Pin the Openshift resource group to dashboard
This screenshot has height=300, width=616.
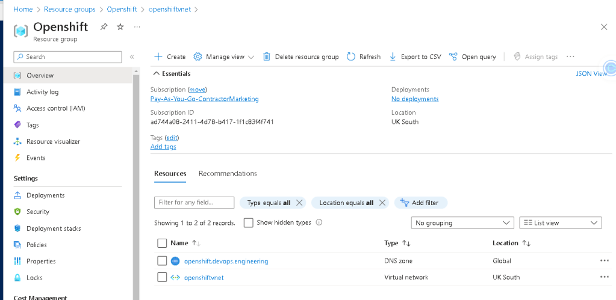104,27
